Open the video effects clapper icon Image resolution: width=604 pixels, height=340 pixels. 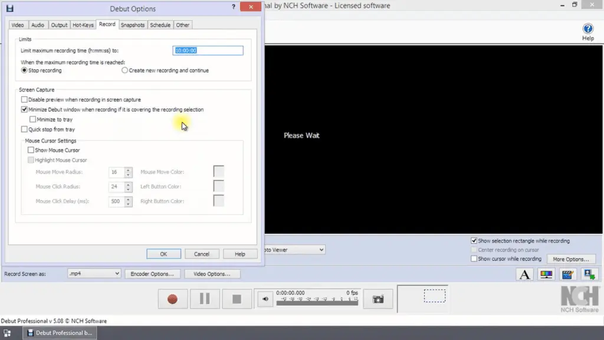(567, 274)
